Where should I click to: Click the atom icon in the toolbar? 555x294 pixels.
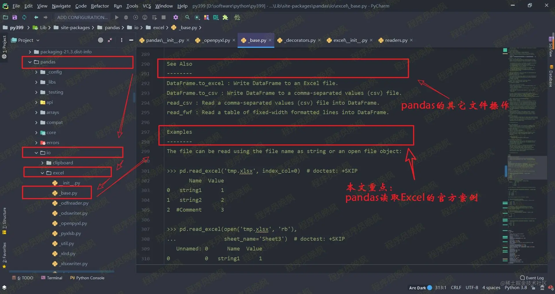point(237,17)
